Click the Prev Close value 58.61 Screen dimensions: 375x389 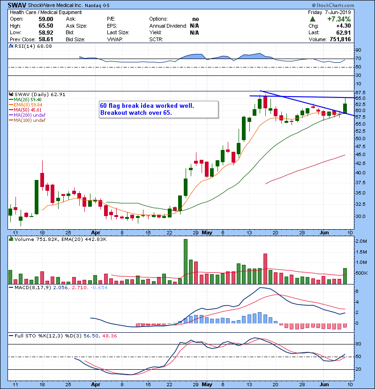[45, 39]
